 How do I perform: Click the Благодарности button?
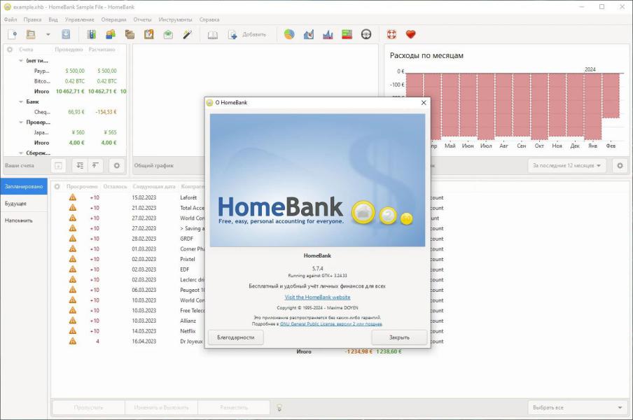(x=236, y=337)
